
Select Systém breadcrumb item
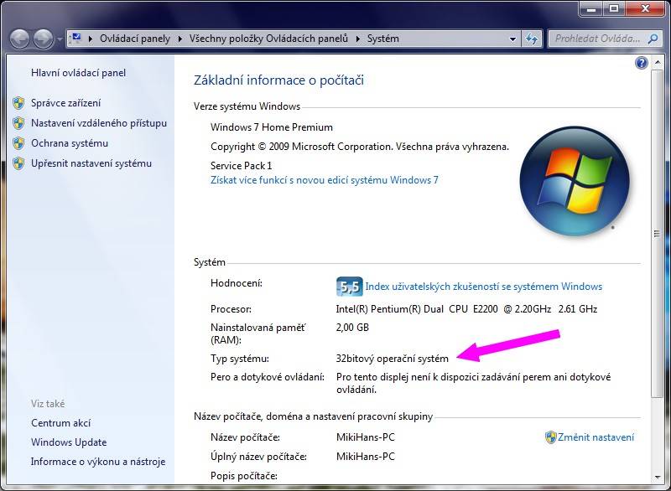tap(383, 39)
